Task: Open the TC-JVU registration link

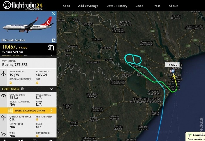Action: click(14, 75)
